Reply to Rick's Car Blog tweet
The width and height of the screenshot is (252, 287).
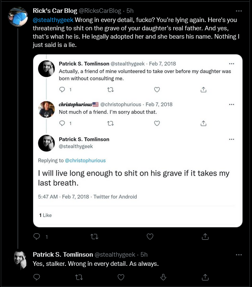[37, 236]
